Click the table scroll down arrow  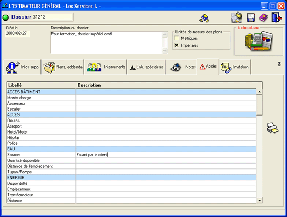tap(259, 201)
